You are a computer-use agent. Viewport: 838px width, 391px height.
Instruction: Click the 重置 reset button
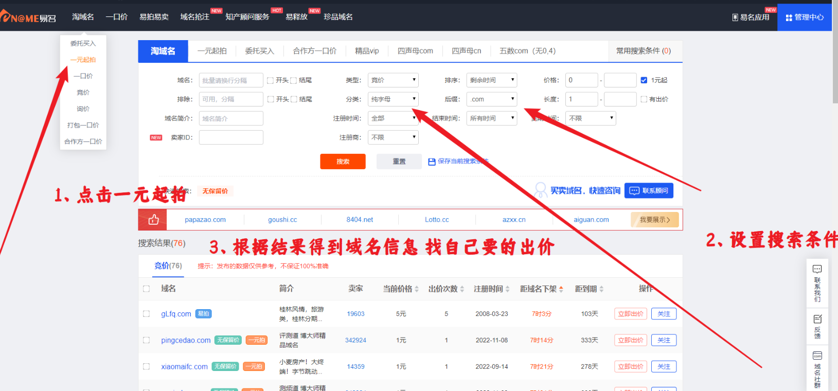pyautogui.click(x=399, y=162)
